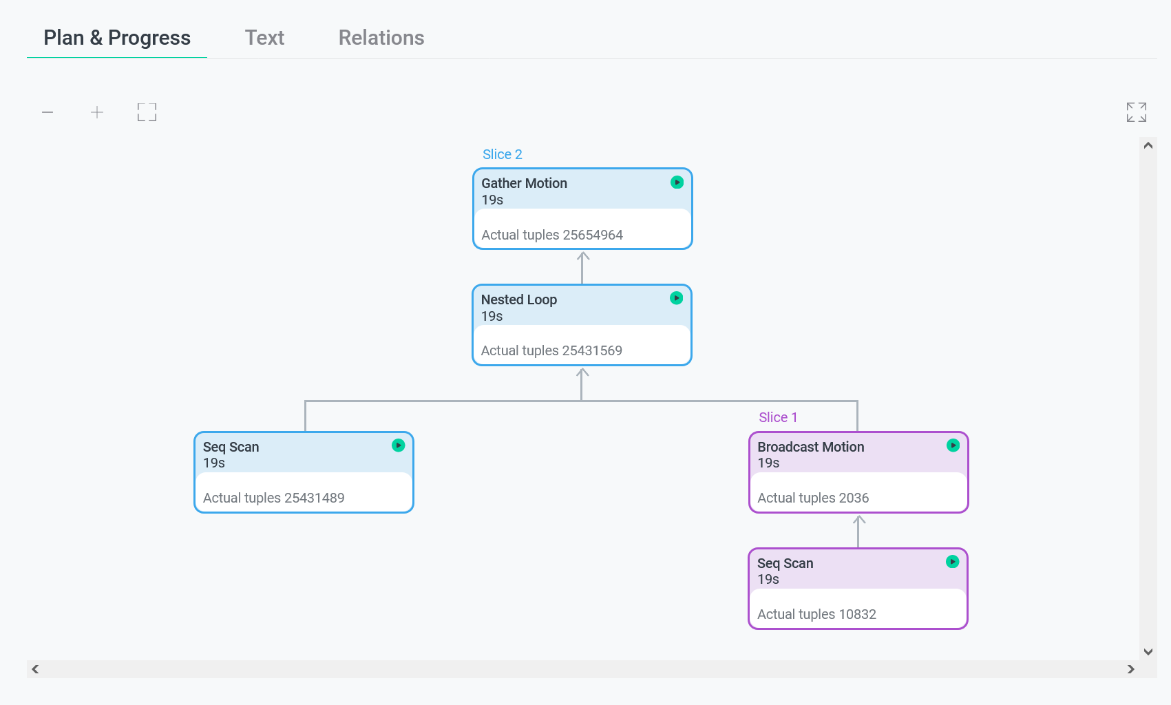The height and width of the screenshot is (705, 1171).
Task: Click the Slice 1 label
Action: [777, 417]
